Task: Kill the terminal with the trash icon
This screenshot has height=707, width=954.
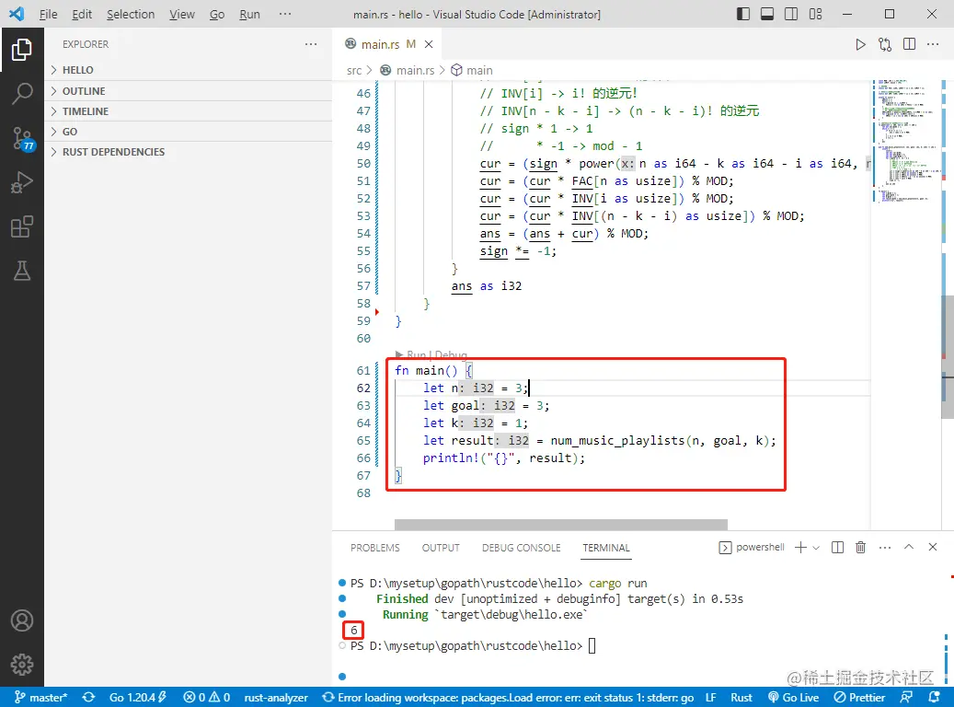Action: tap(860, 547)
